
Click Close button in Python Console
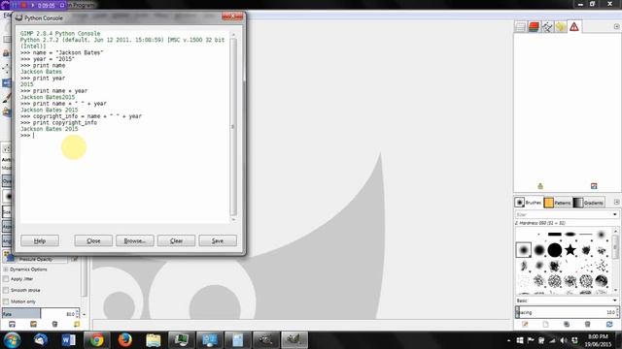[93, 240]
